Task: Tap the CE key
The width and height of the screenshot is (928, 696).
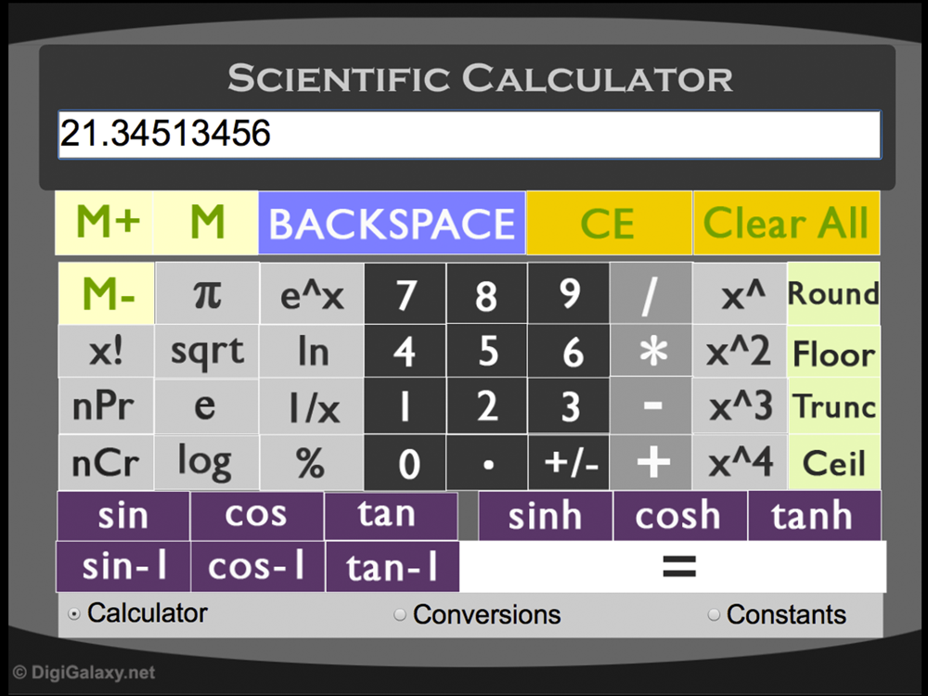Action: pyautogui.click(x=609, y=223)
